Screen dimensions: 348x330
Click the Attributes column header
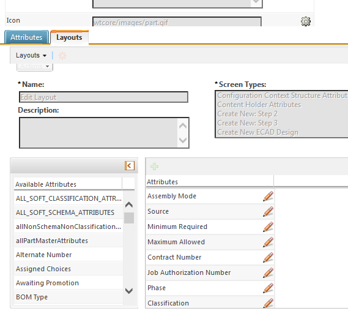[210, 182]
